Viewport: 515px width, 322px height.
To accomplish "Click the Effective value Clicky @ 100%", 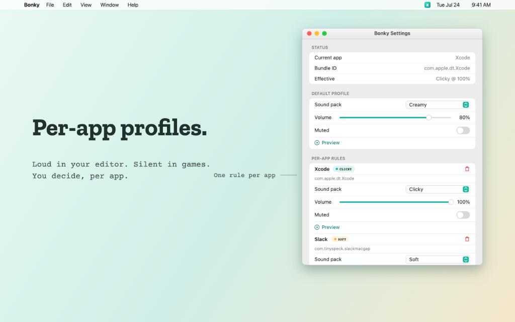I will (453, 78).
